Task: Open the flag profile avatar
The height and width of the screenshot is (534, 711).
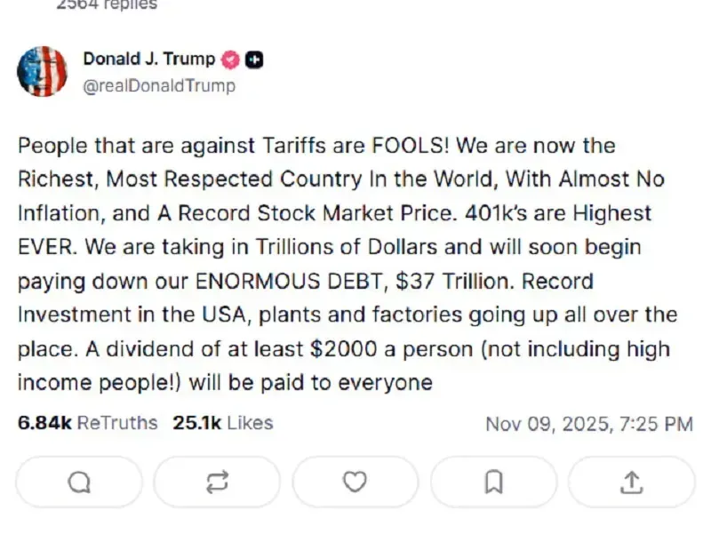Action: pos(42,72)
